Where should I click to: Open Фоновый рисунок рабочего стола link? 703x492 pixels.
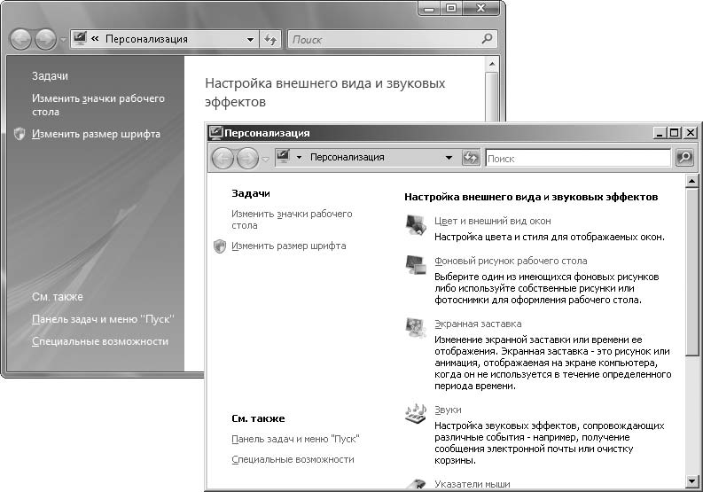511,261
